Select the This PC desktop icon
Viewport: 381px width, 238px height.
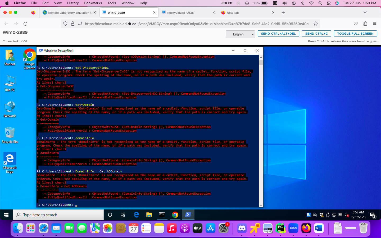point(10,83)
